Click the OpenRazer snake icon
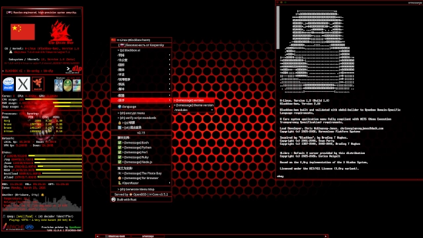 (120, 183)
